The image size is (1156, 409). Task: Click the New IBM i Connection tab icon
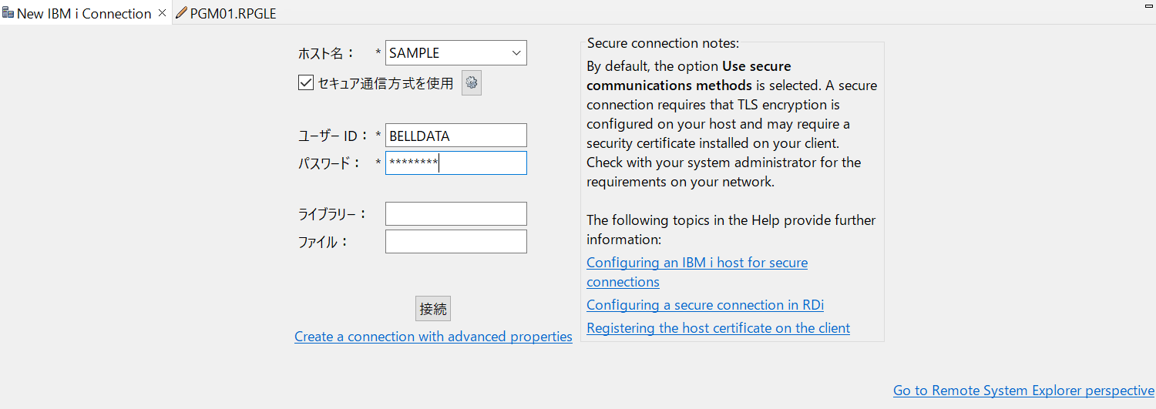[8, 13]
